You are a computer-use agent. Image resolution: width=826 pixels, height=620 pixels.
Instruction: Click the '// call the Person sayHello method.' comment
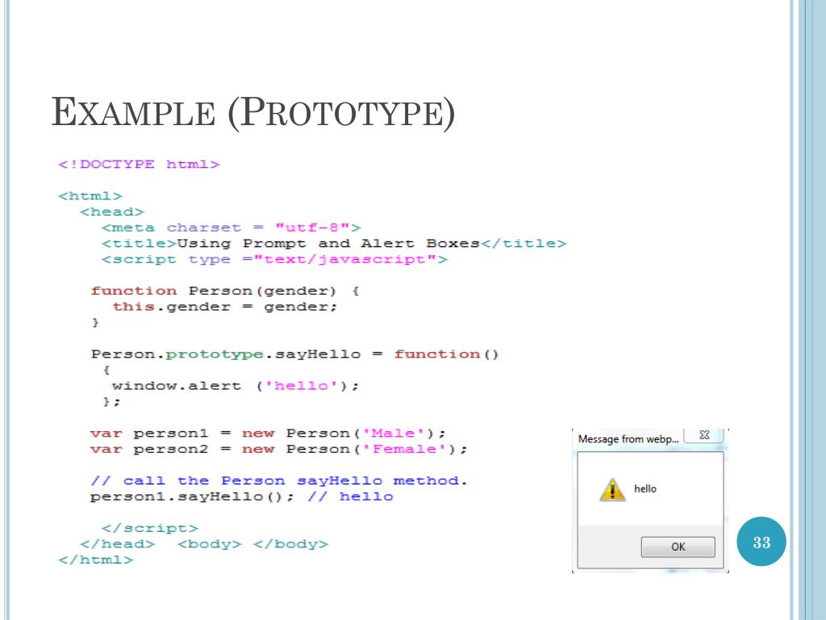[x=278, y=481]
